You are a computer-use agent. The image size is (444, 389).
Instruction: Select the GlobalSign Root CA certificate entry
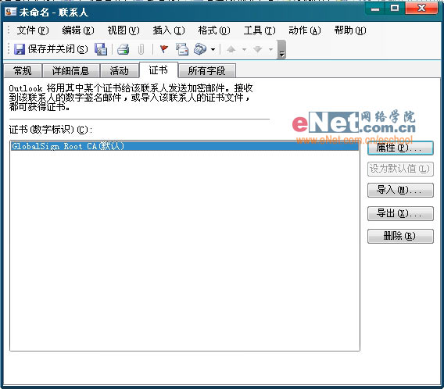185,146
